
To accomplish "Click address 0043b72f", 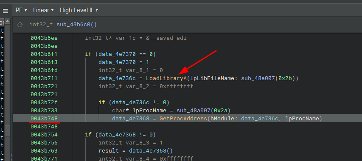I will (x=44, y=103).
